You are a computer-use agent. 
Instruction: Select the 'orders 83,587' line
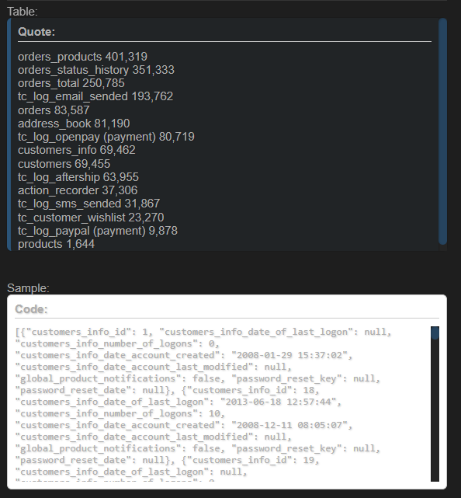(54, 110)
